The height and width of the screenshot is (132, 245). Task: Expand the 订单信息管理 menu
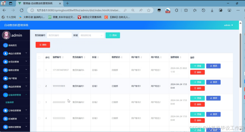[x=26, y=110]
